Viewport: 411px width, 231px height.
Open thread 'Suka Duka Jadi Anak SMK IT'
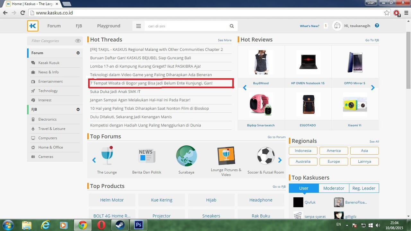coord(115,91)
